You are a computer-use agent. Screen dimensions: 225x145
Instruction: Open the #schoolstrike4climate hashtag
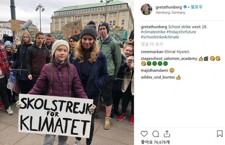pos(160,37)
